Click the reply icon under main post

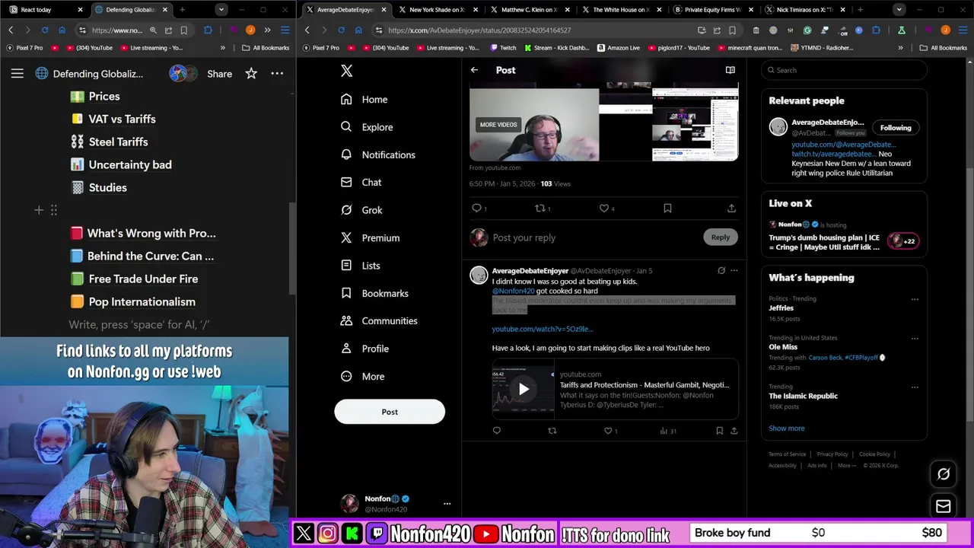tap(477, 208)
